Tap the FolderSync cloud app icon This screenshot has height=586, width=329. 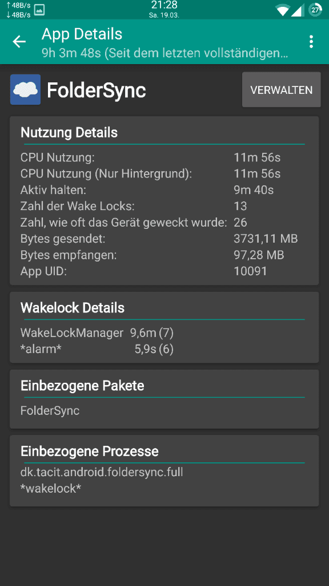25,90
